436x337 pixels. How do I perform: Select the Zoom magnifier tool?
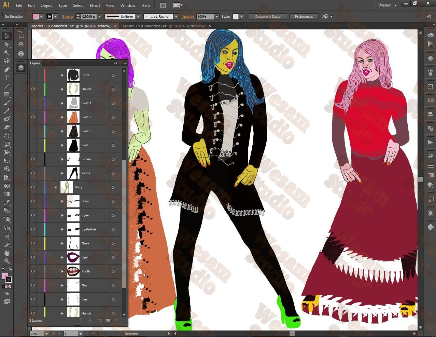point(7,261)
